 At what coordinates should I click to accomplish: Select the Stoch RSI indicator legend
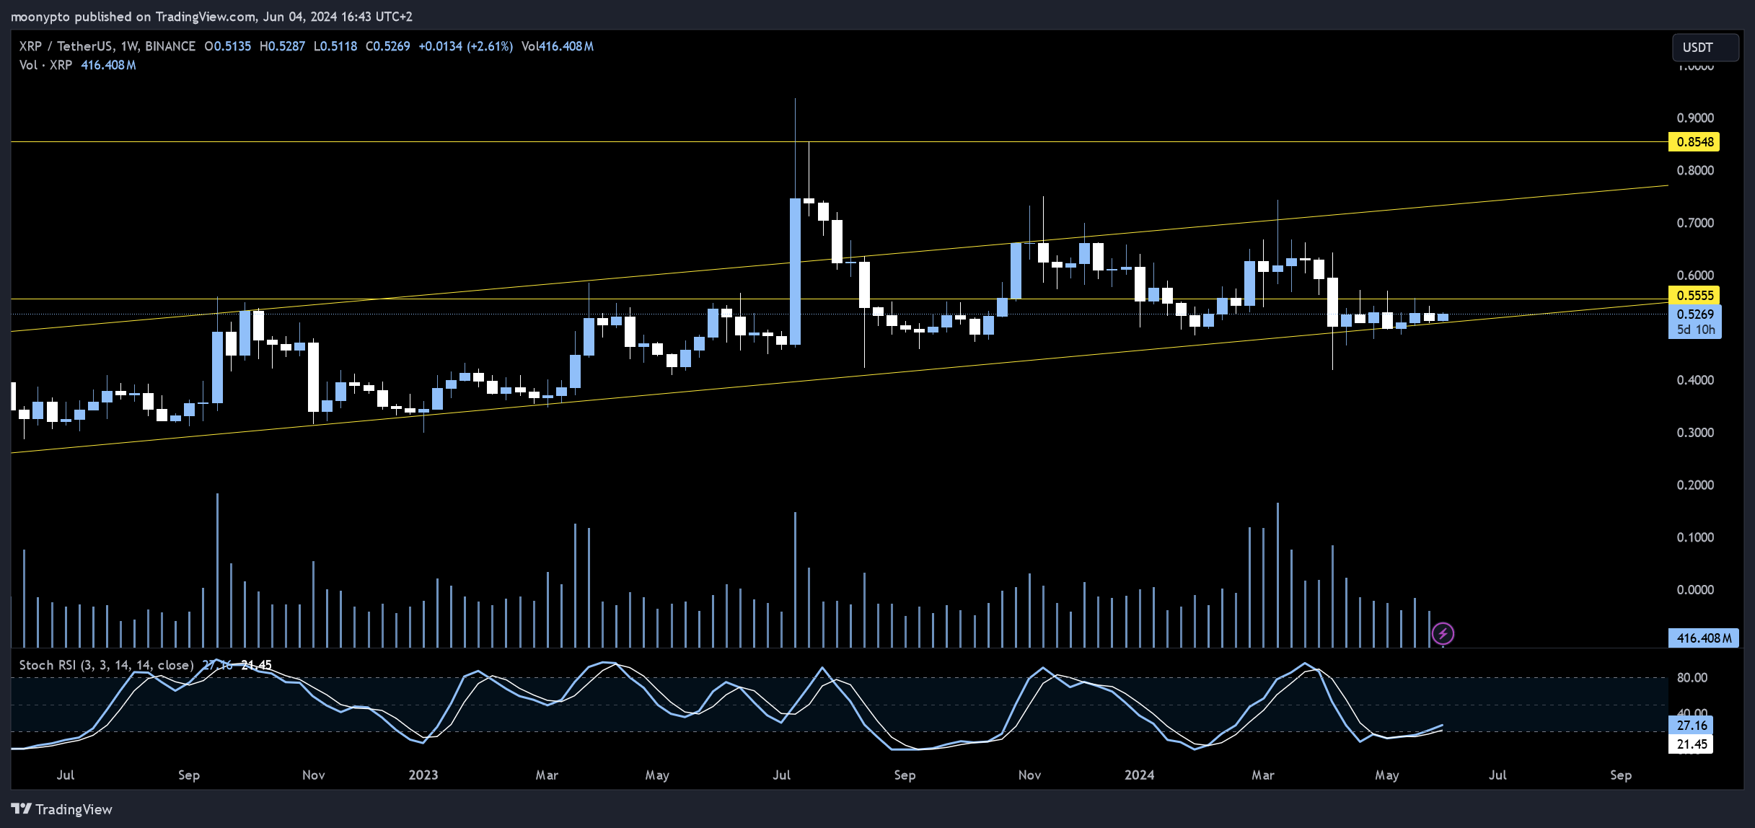(106, 665)
